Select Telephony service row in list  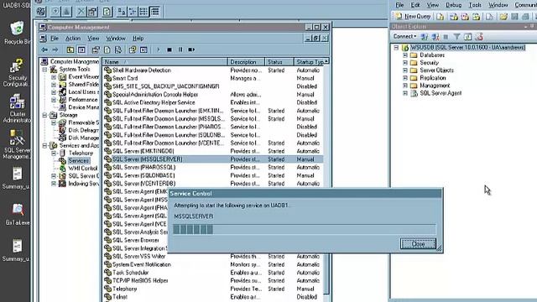coord(213,289)
